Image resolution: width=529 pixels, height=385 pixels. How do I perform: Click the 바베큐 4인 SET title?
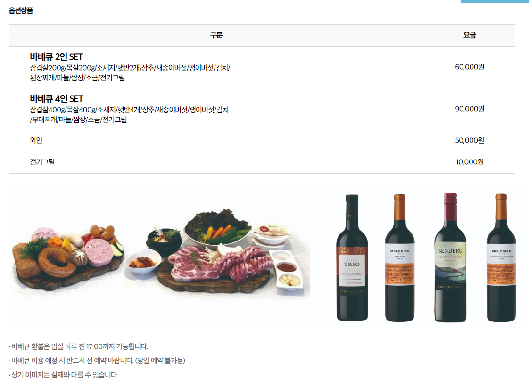pyautogui.click(x=56, y=99)
